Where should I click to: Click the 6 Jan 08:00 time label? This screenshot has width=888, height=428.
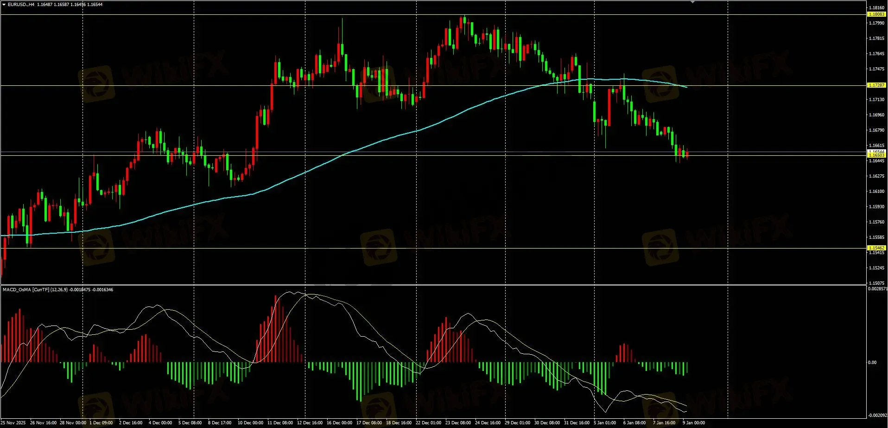(x=635, y=423)
